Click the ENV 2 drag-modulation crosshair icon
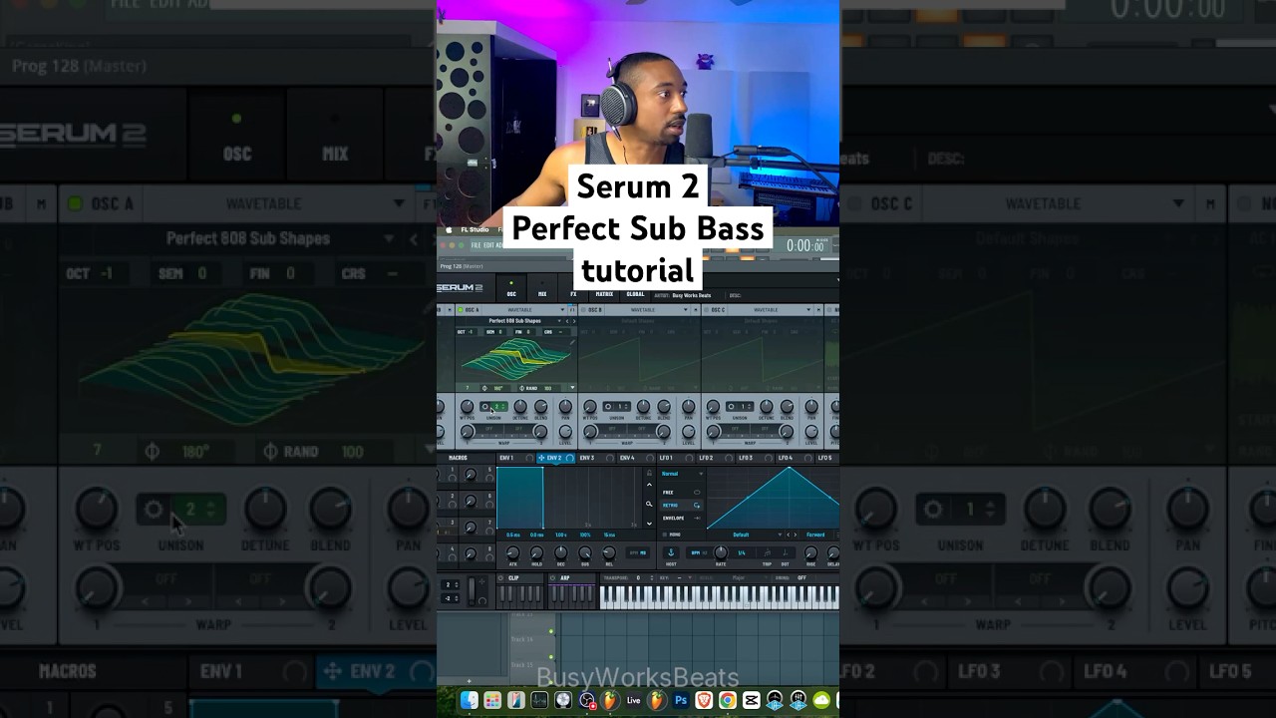The height and width of the screenshot is (718, 1276). (x=541, y=458)
